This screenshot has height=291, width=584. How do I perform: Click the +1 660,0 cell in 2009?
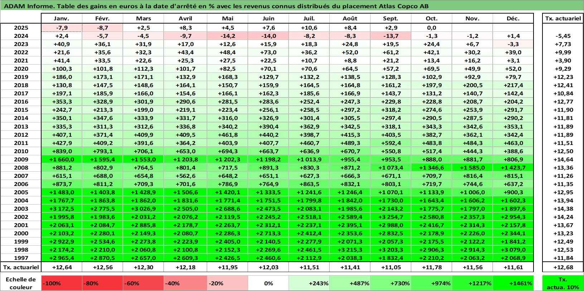(62, 159)
